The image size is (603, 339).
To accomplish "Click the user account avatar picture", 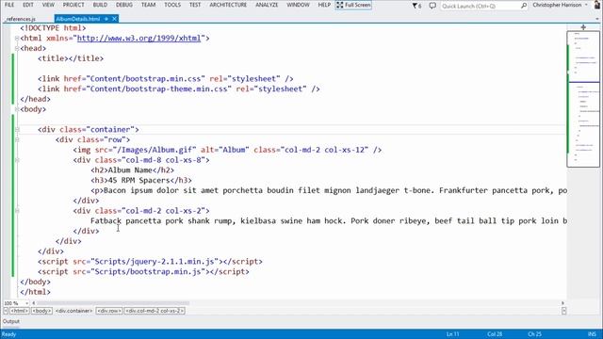I will (597, 5).
